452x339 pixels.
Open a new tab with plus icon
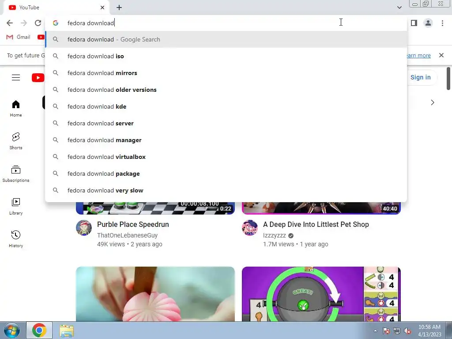point(119,8)
